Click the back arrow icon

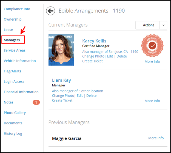point(50,11)
